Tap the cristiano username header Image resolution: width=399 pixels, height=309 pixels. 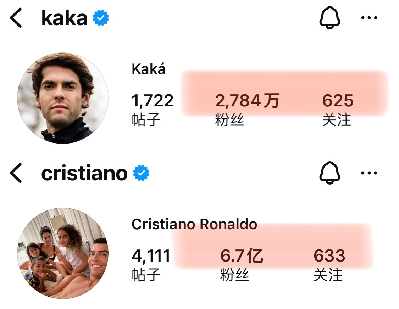[x=84, y=173]
